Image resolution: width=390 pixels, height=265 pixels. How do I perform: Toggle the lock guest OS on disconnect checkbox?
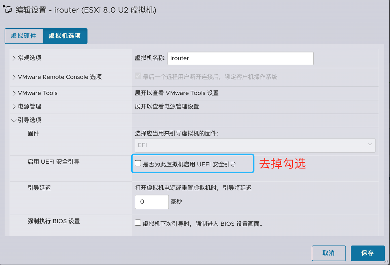[138, 76]
